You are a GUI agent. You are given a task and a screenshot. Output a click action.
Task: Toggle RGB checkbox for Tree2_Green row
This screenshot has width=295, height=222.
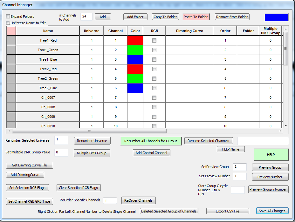[154, 78]
